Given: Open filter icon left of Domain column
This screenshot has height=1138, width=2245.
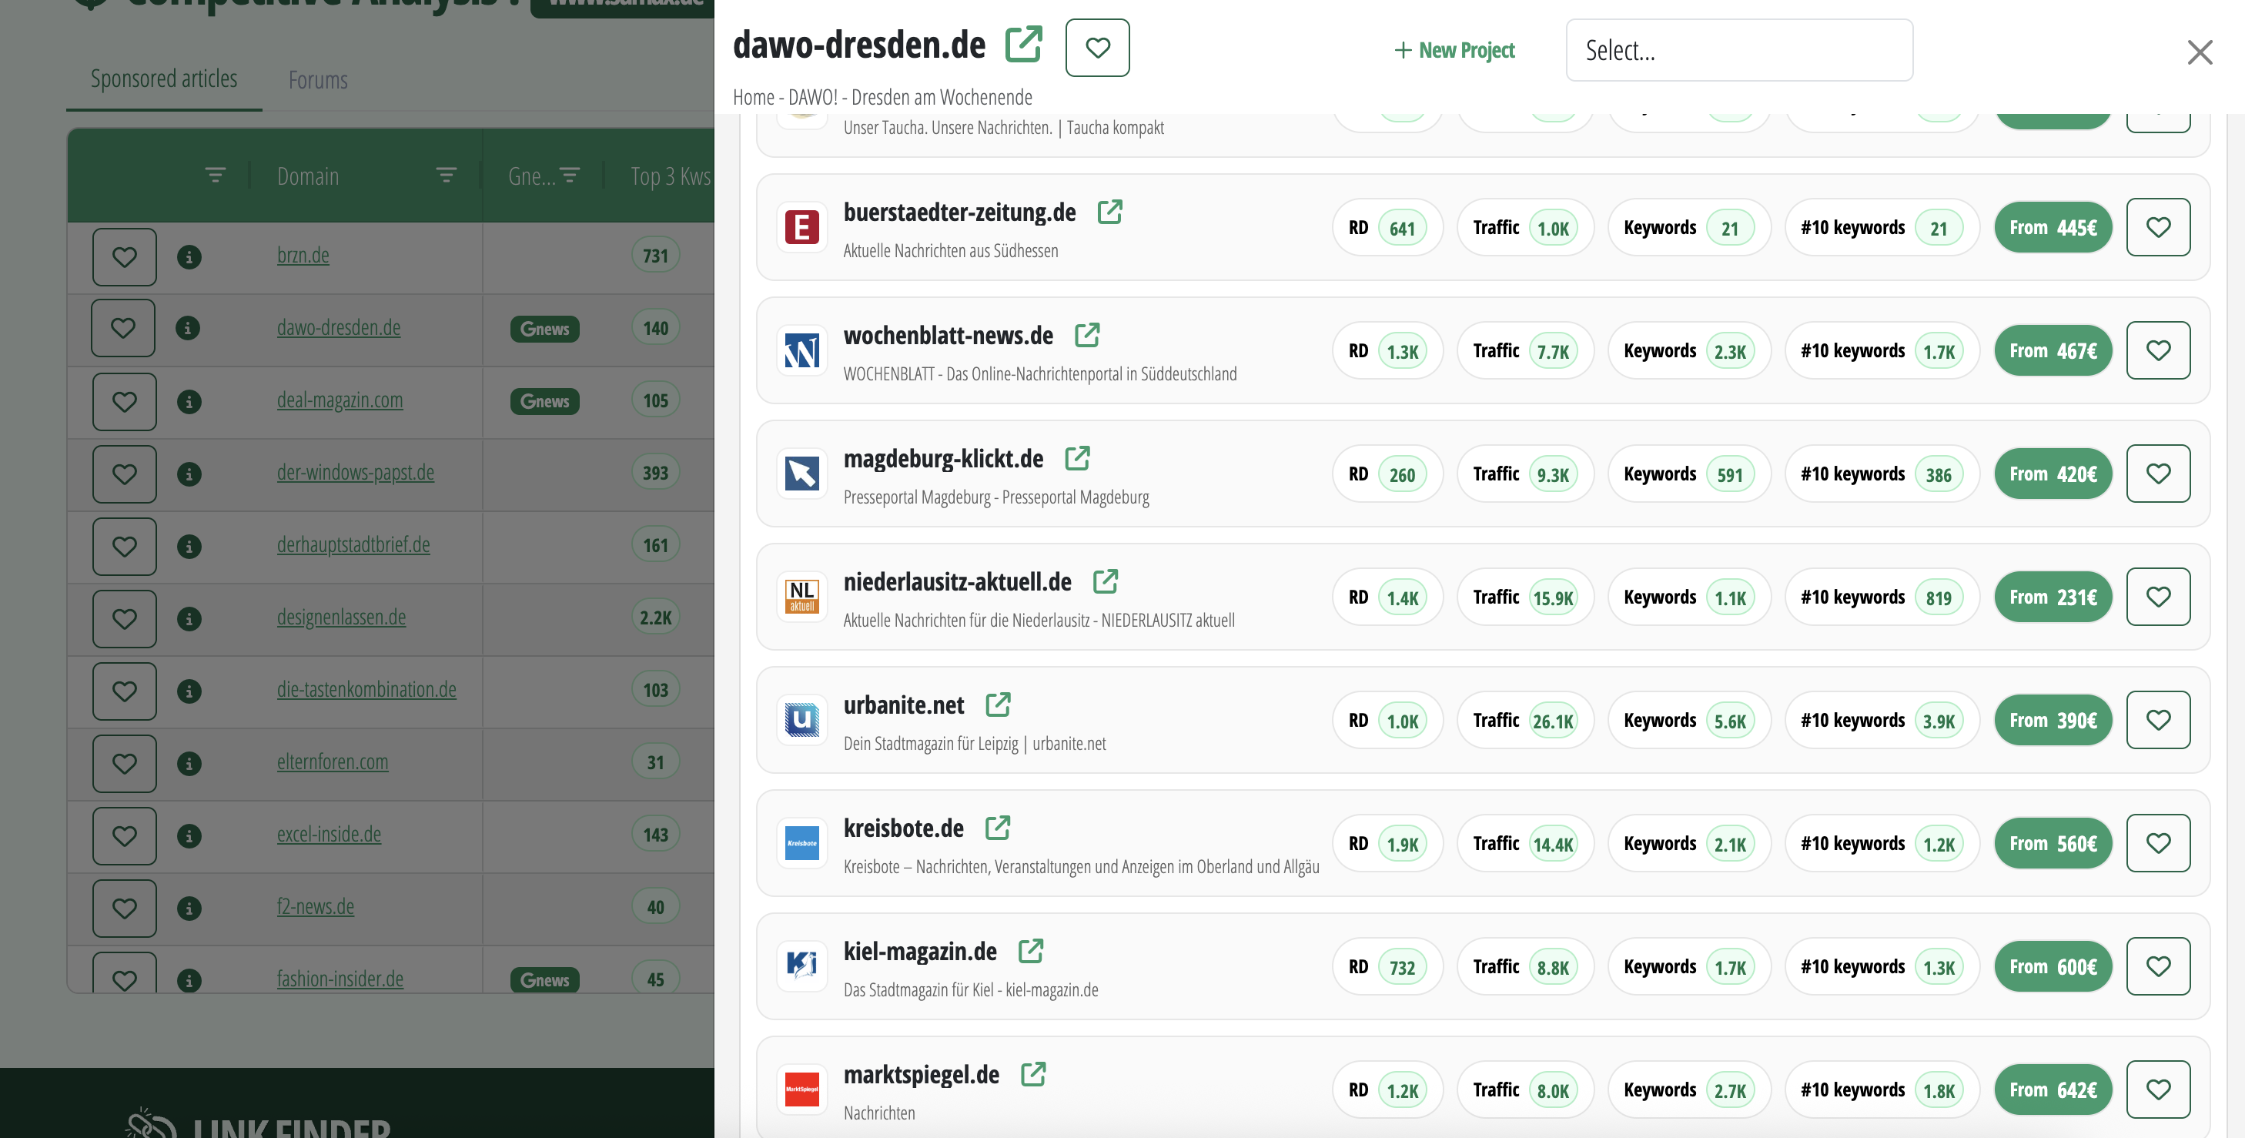Looking at the screenshot, I should 216,175.
